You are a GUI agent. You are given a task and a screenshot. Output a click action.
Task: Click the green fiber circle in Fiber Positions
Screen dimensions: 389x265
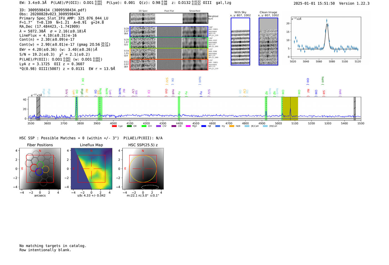pos(40,165)
